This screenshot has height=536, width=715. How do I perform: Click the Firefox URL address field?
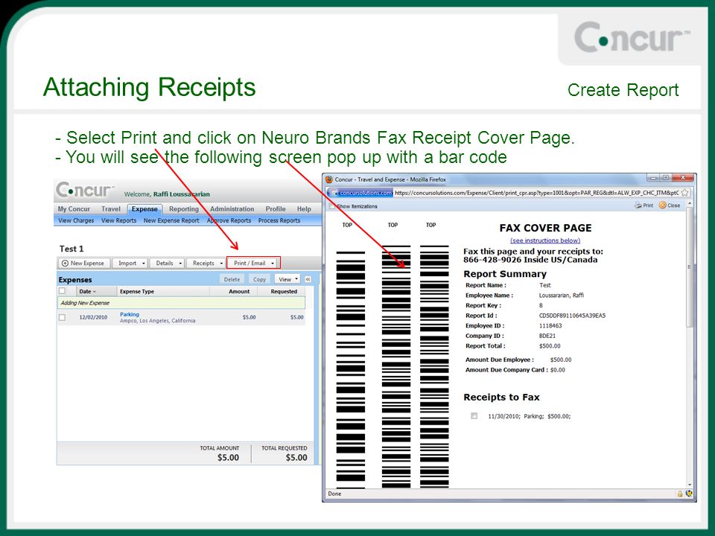pos(536,193)
